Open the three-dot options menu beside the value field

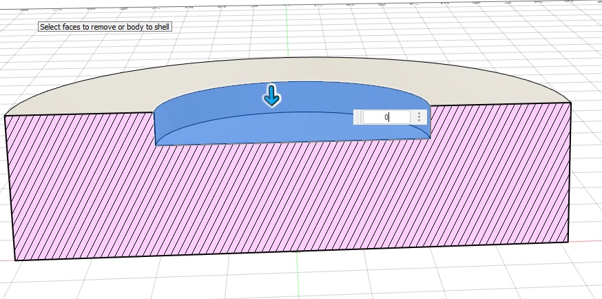click(419, 117)
